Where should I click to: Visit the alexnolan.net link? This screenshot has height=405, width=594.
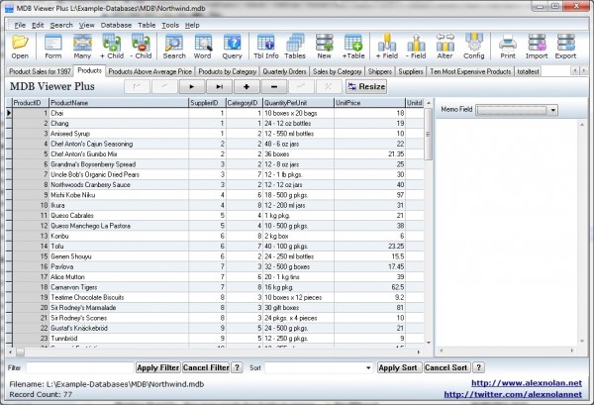pos(527,383)
